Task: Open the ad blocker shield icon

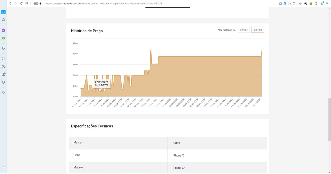Action: coord(285,3)
